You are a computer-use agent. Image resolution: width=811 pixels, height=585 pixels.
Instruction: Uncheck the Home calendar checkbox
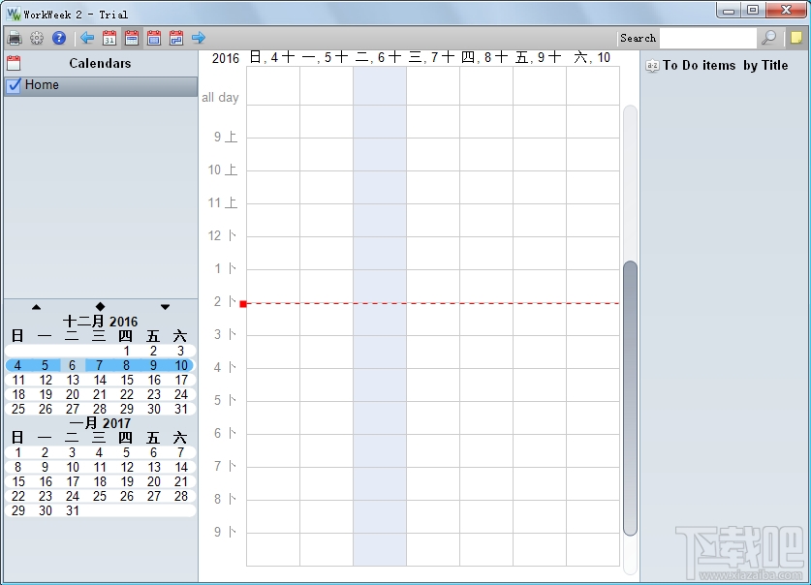pyautogui.click(x=14, y=85)
